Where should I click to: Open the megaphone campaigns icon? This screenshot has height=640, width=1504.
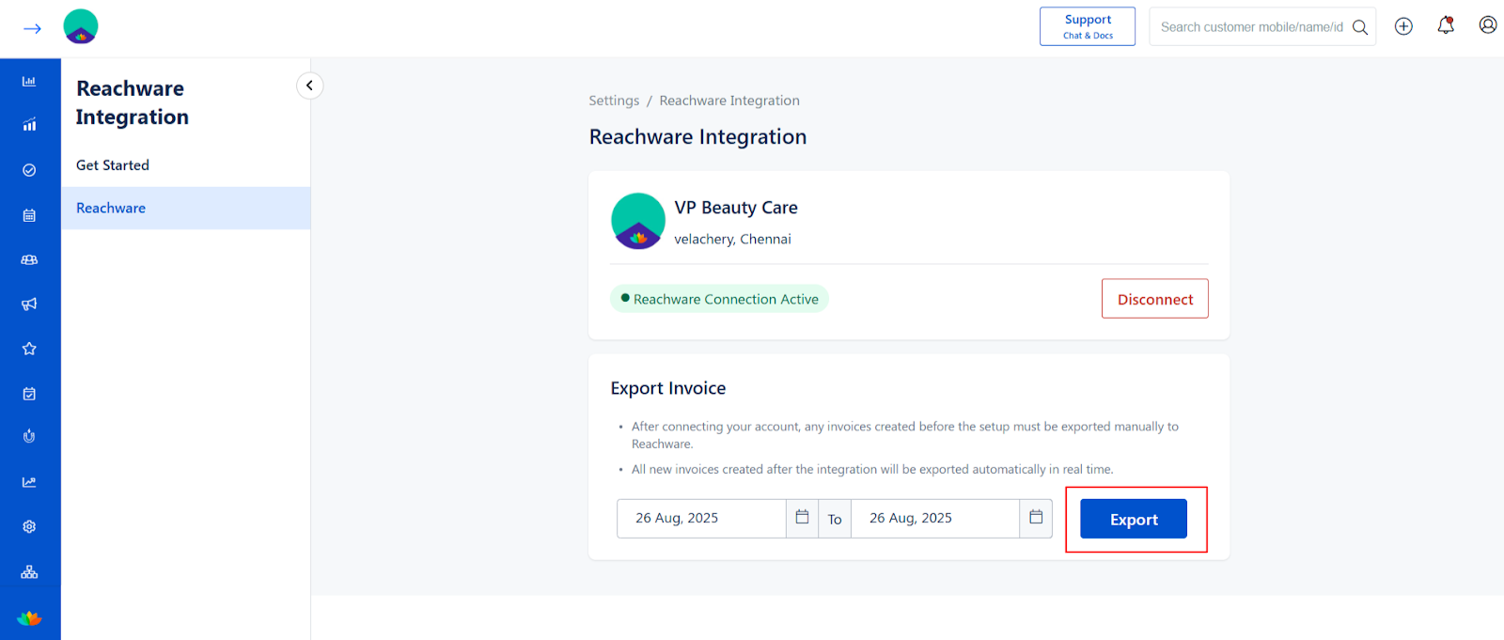29,304
